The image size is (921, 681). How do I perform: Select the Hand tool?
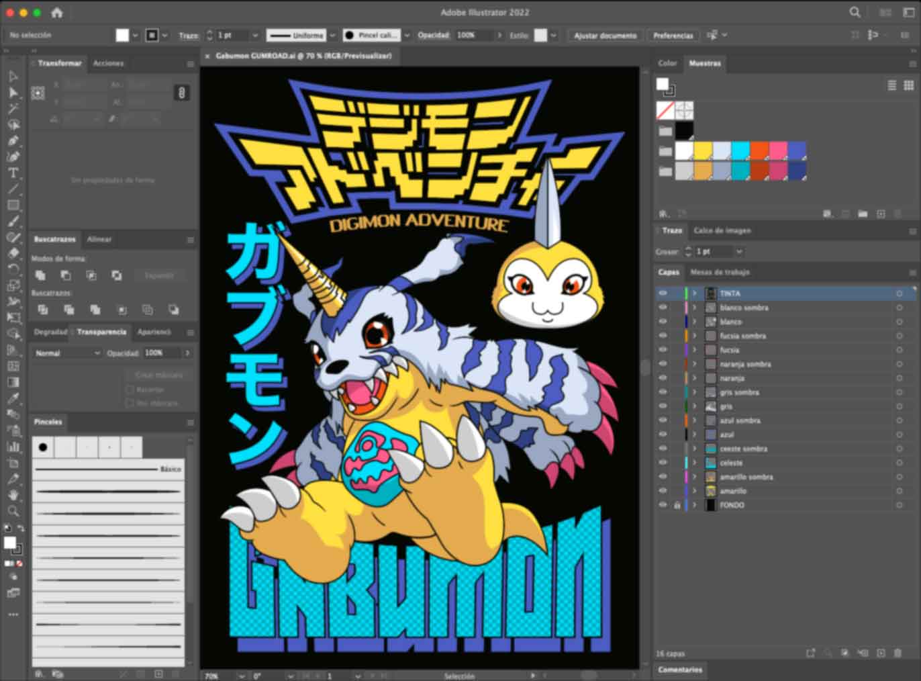(x=13, y=496)
